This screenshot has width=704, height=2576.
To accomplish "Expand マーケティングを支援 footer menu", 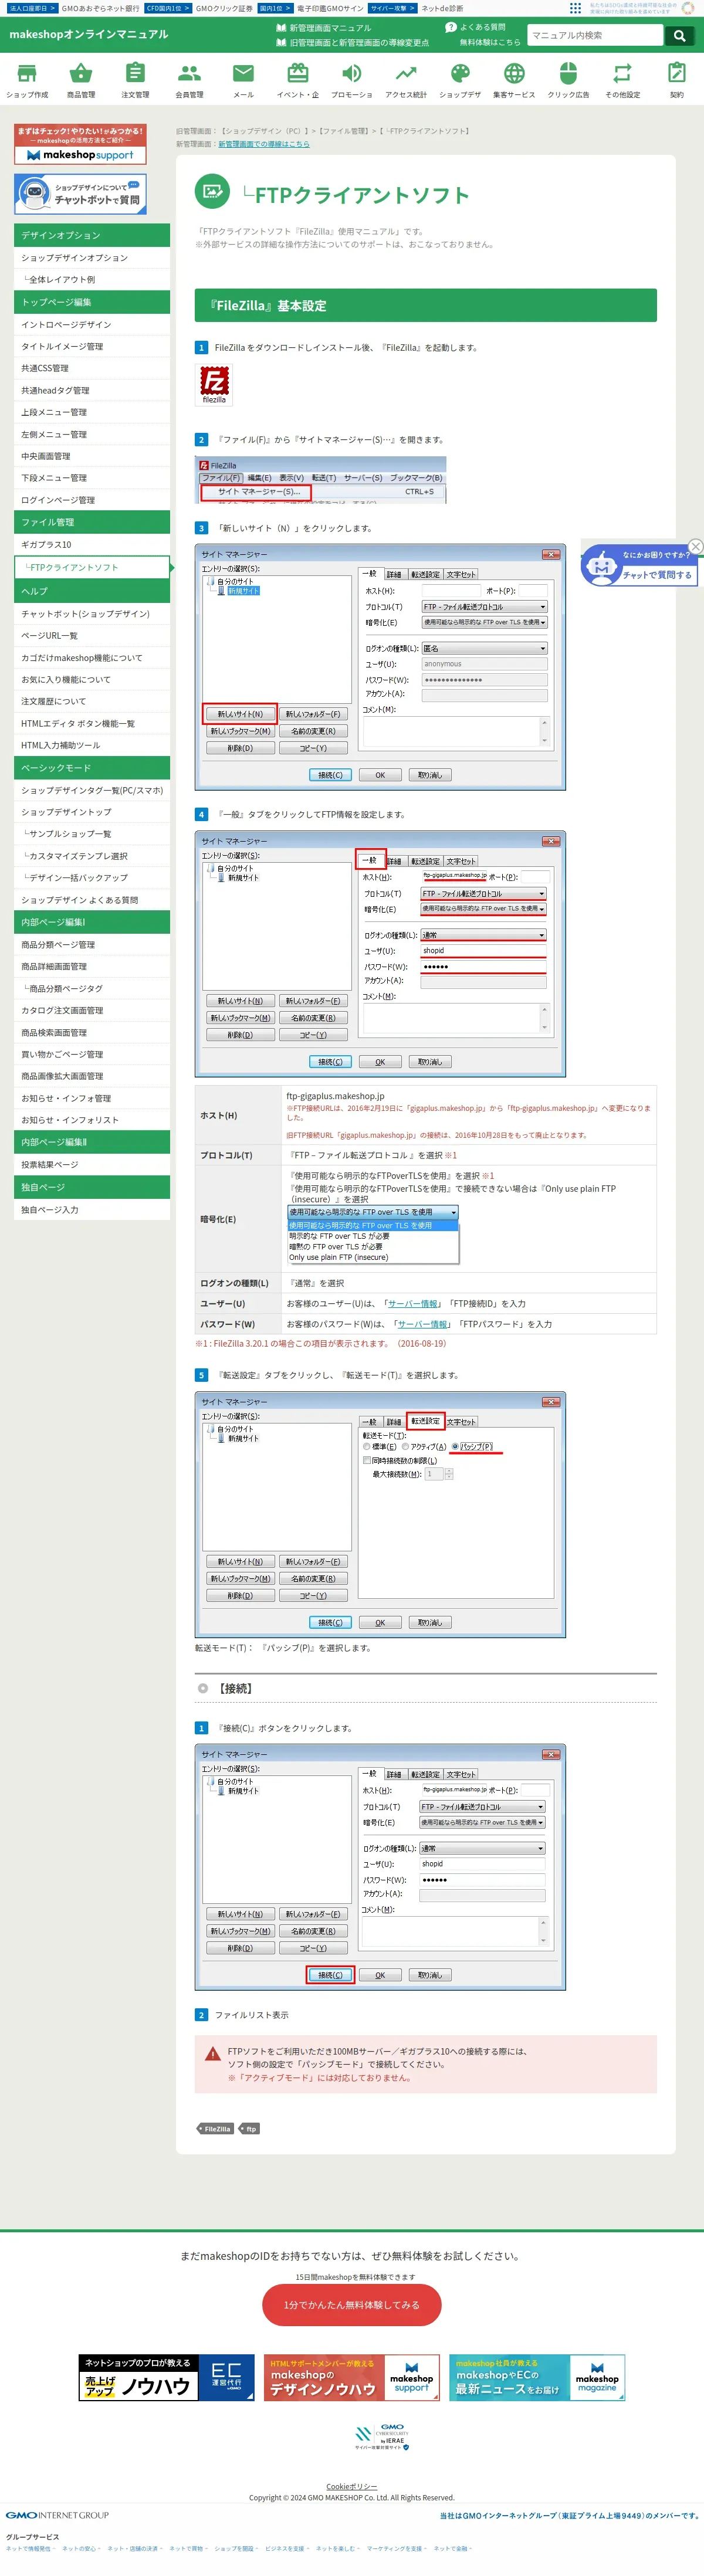I will [396, 2548].
